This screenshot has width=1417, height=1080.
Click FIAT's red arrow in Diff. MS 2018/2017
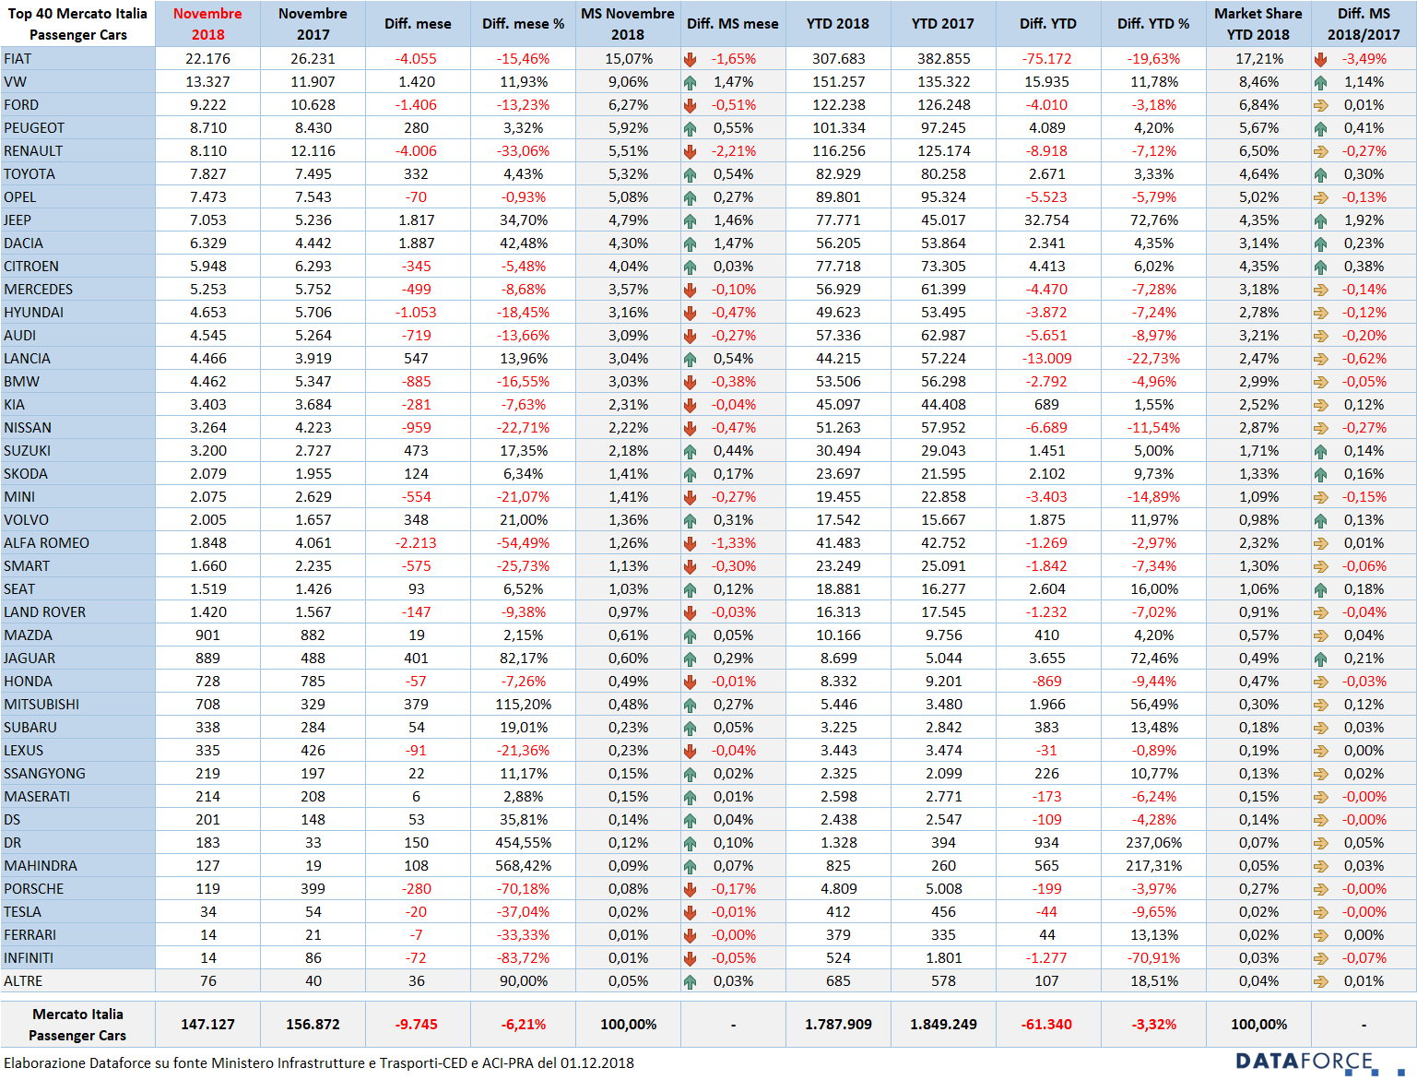click(1320, 59)
